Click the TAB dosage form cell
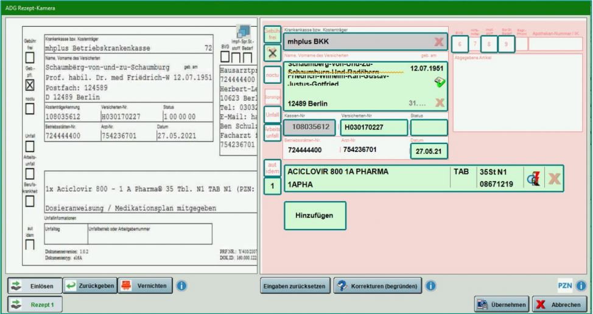The image size is (593, 314). (x=461, y=172)
